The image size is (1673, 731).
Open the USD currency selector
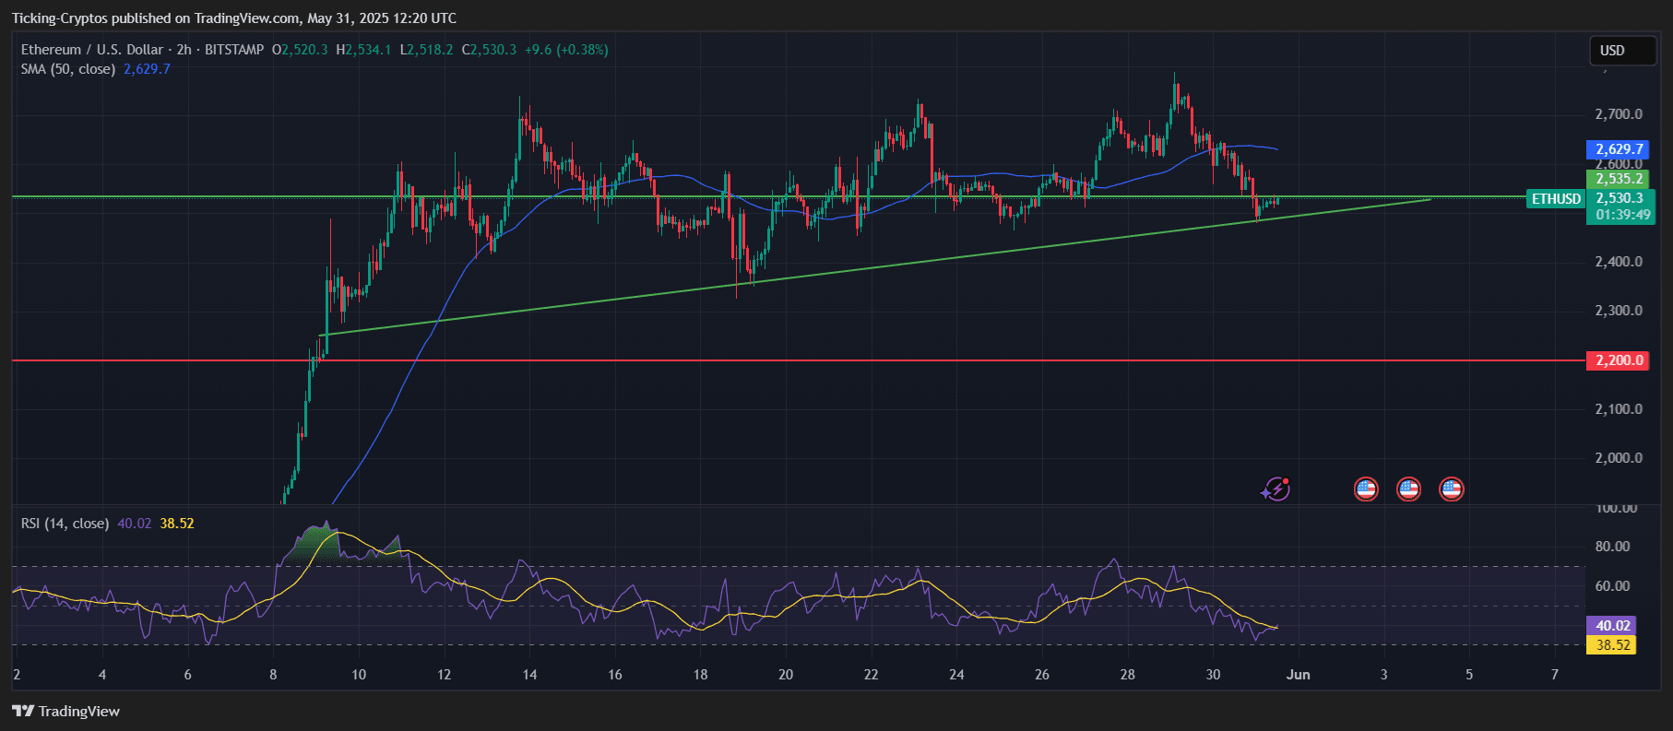pos(1622,51)
